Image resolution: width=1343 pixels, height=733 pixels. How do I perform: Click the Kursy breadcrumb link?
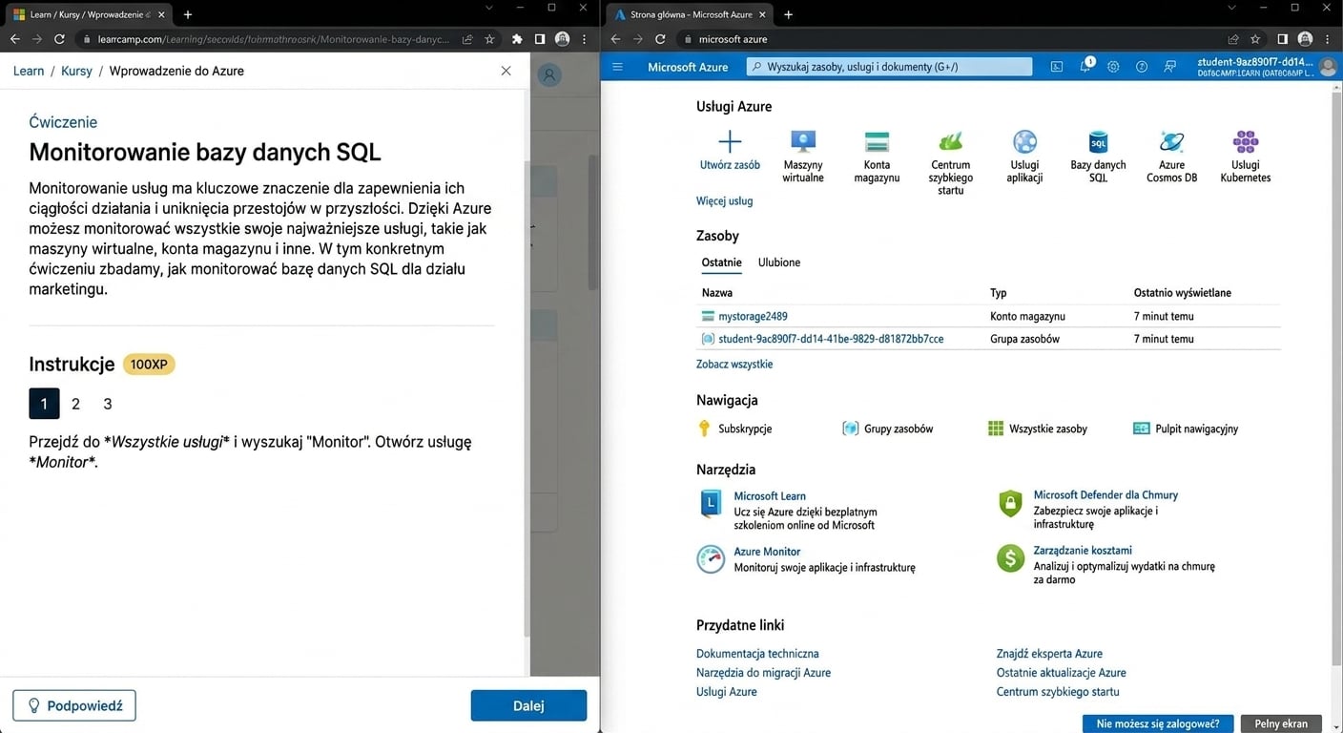76,71
